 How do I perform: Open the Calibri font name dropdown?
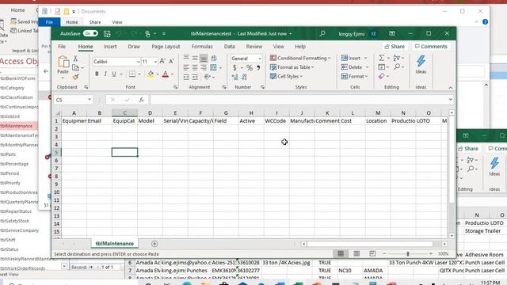tap(139, 62)
